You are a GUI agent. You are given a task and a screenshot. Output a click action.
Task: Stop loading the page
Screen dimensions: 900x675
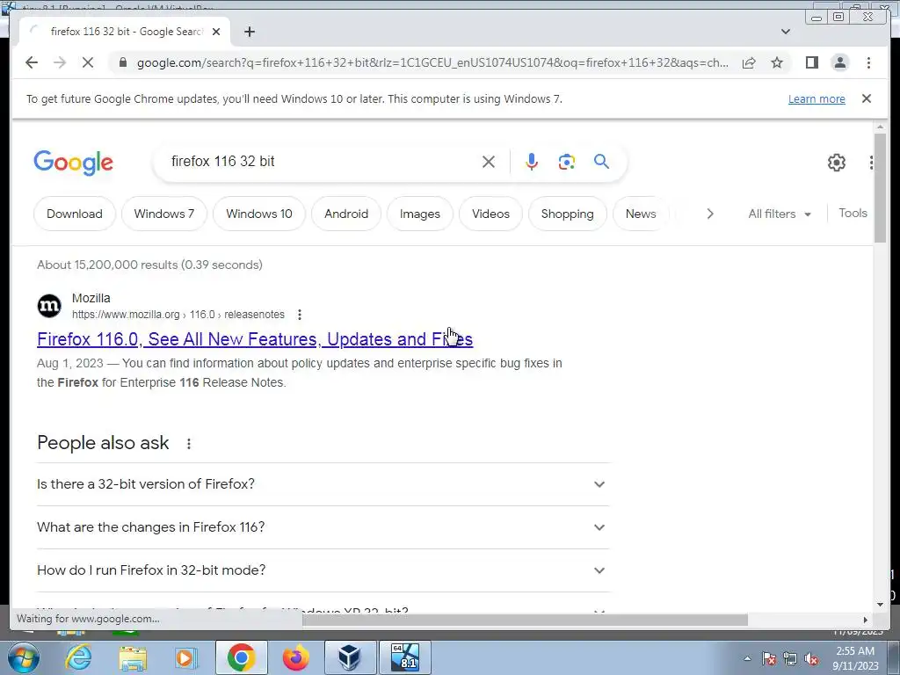88,62
